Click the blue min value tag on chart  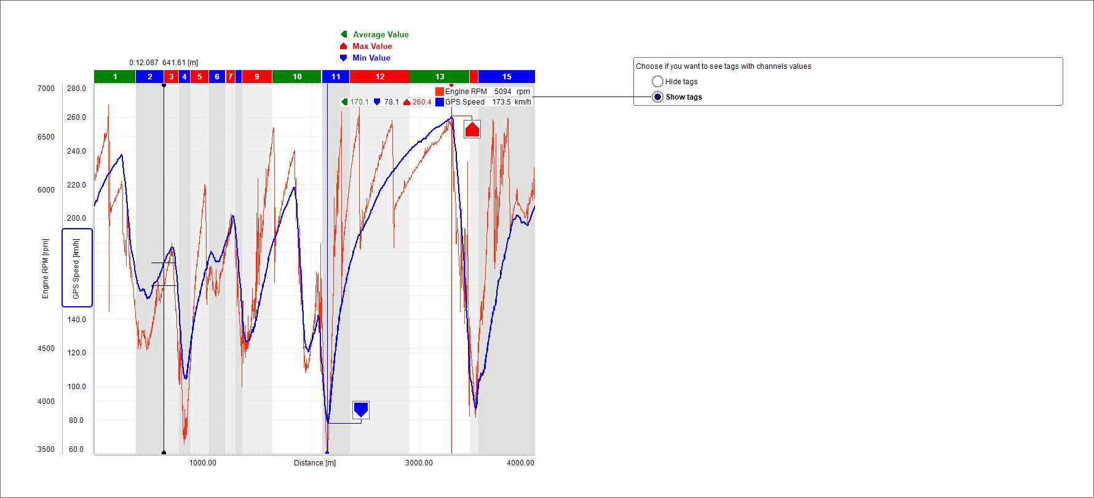tap(361, 409)
